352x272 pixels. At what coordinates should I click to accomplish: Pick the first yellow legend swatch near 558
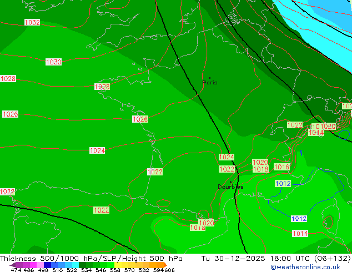coord(118,265)
